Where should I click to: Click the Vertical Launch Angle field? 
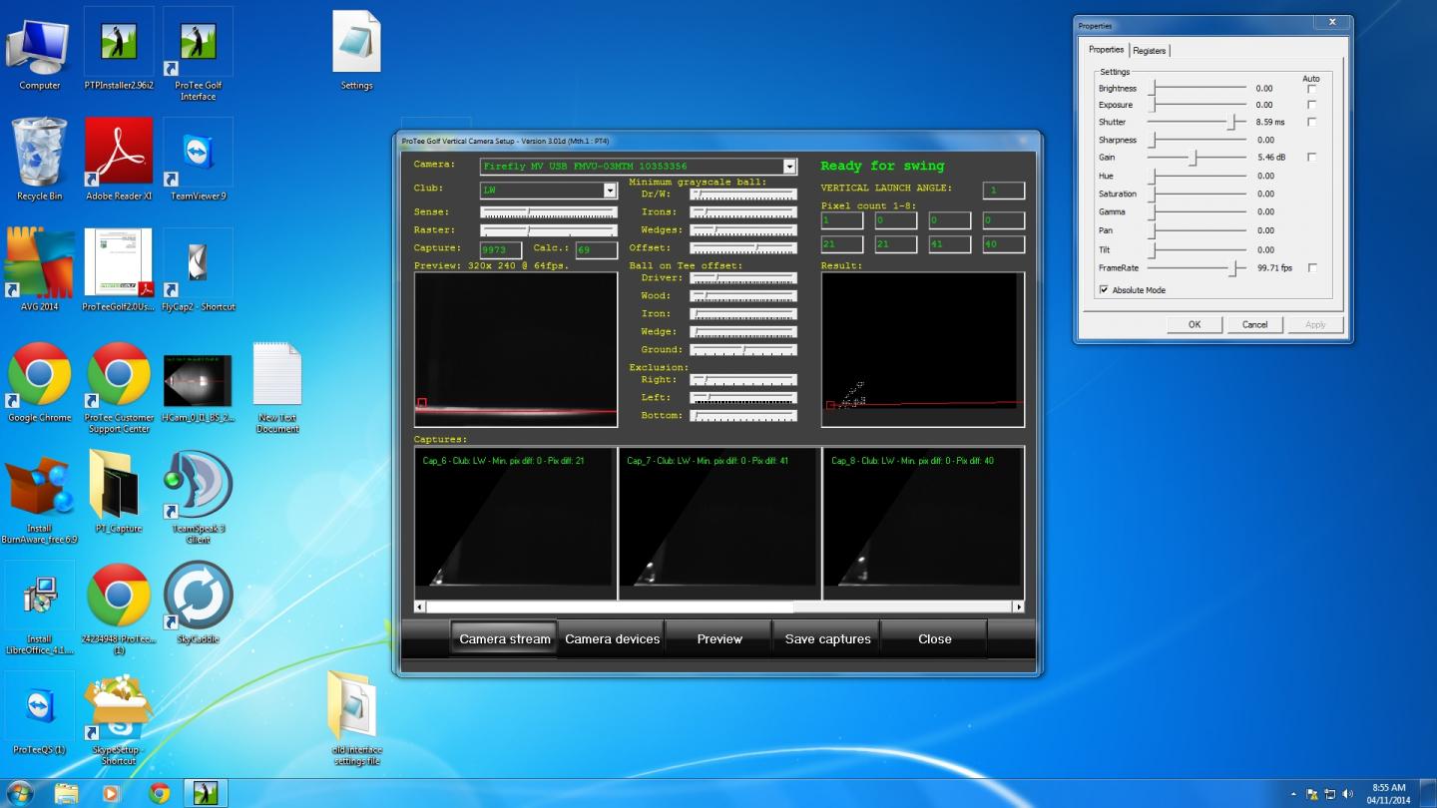click(1003, 190)
